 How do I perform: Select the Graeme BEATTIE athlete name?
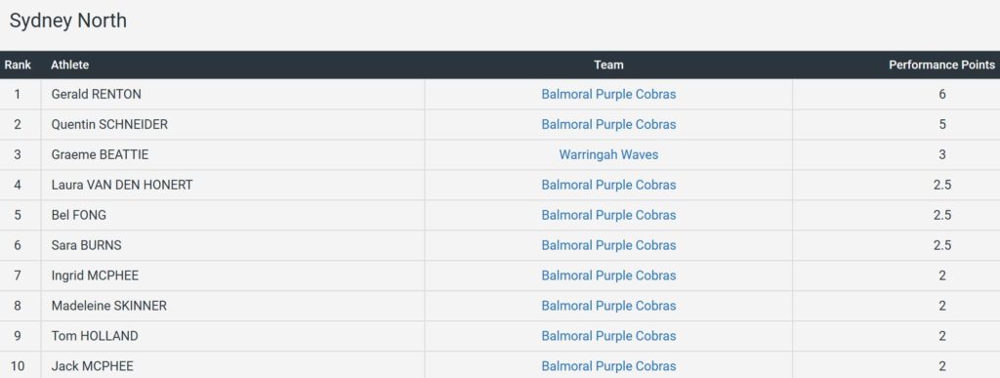tap(100, 155)
